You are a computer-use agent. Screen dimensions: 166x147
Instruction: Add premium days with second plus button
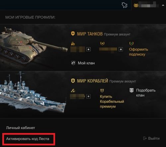click(x=121, y=49)
